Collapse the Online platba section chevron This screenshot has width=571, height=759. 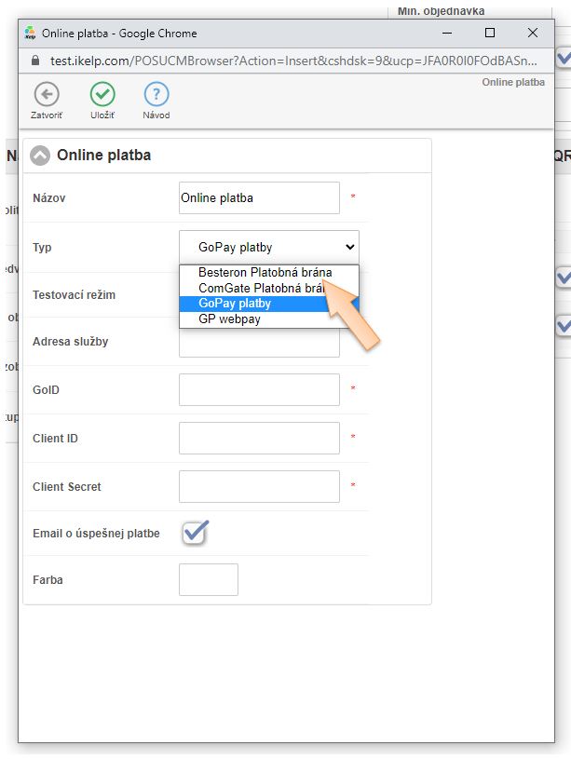tap(40, 156)
